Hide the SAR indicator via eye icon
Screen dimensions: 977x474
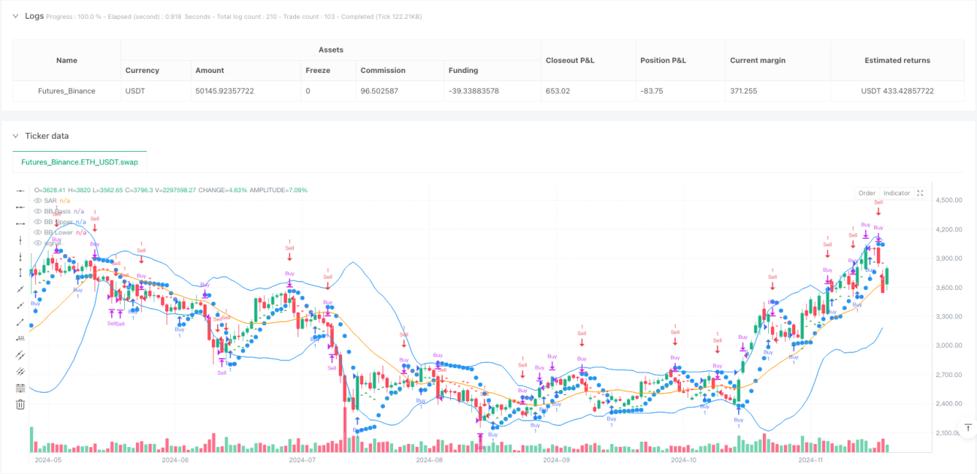[x=38, y=201]
